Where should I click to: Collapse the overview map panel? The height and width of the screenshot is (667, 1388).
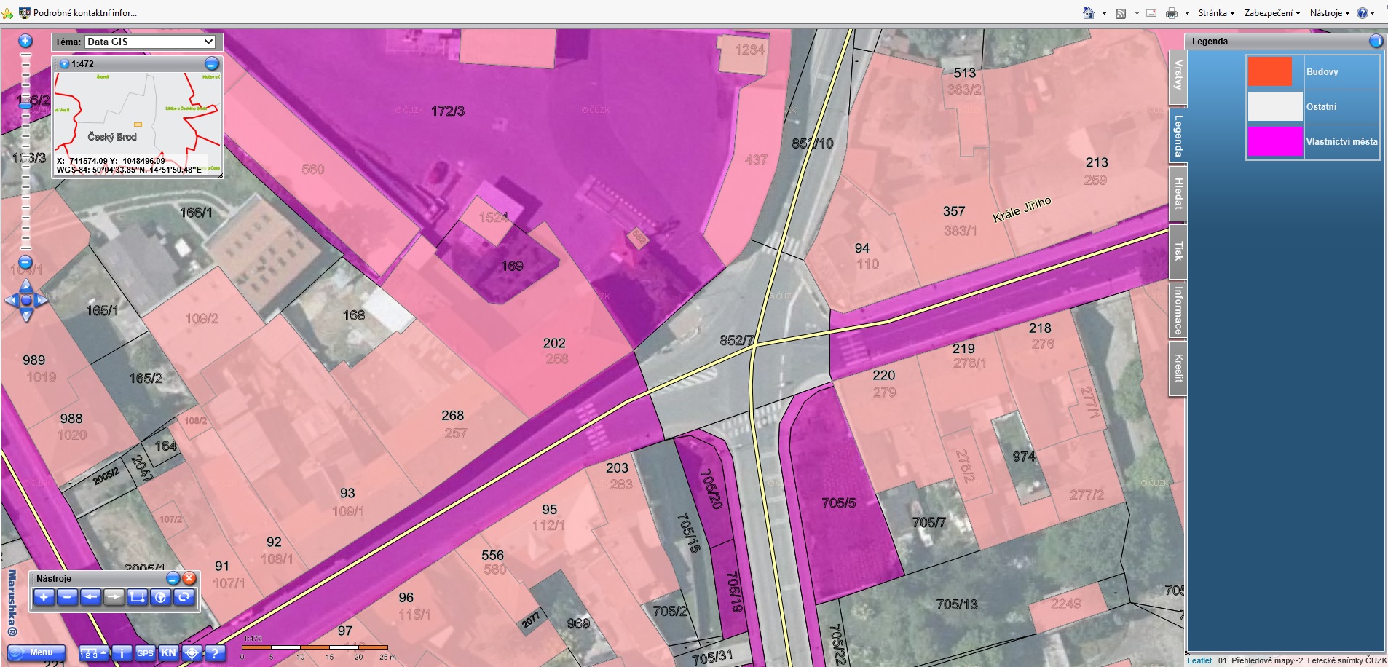tap(211, 64)
